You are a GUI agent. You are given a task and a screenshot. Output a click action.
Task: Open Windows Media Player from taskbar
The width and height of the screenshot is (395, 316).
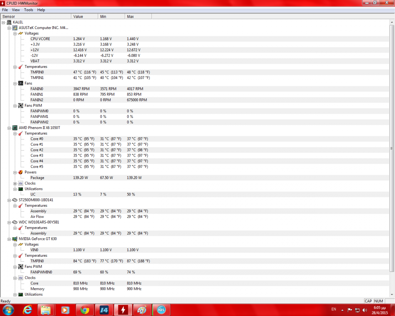click(66, 310)
